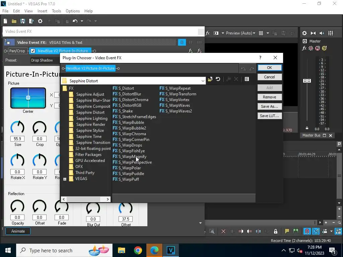Image resolution: width=343 pixels, height=257 pixels.
Task: Undo the last action in the main toolbar
Action: click(x=75, y=21)
